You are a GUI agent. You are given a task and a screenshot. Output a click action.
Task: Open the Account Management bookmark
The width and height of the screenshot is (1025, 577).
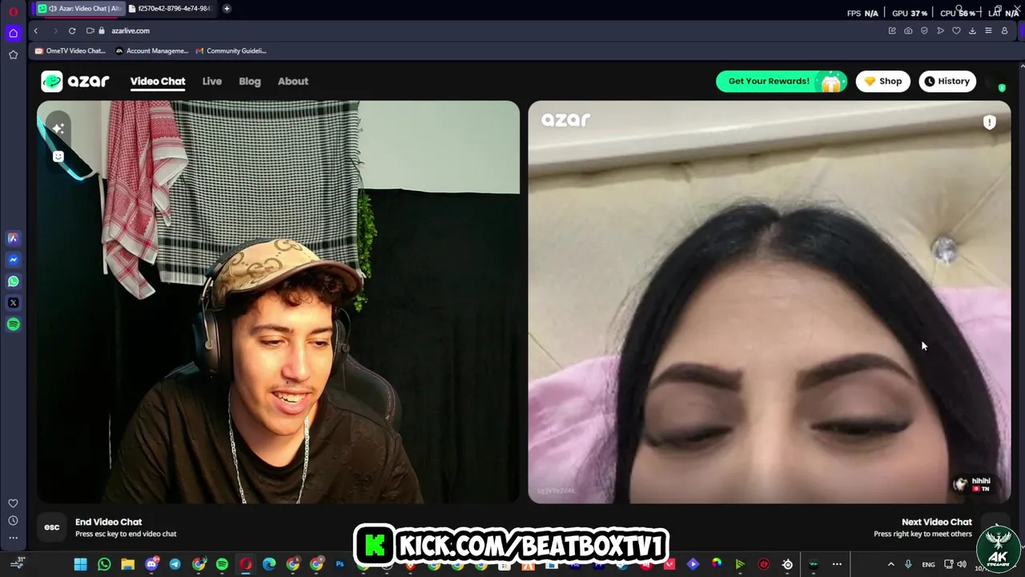[x=152, y=50]
